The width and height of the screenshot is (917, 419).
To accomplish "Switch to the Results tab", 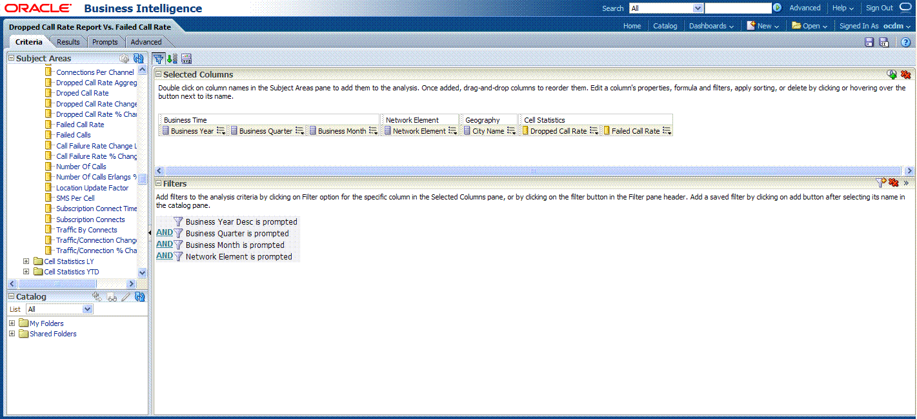I will (x=68, y=42).
